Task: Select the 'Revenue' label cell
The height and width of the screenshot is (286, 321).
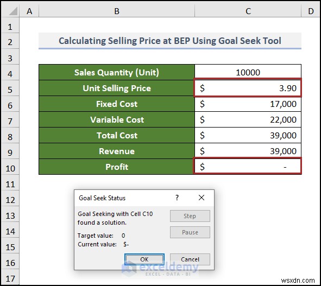Action: (117, 151)
